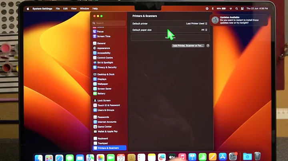Open the Apple menu
The height and width of the screenshot is (161, 288).
28,9
